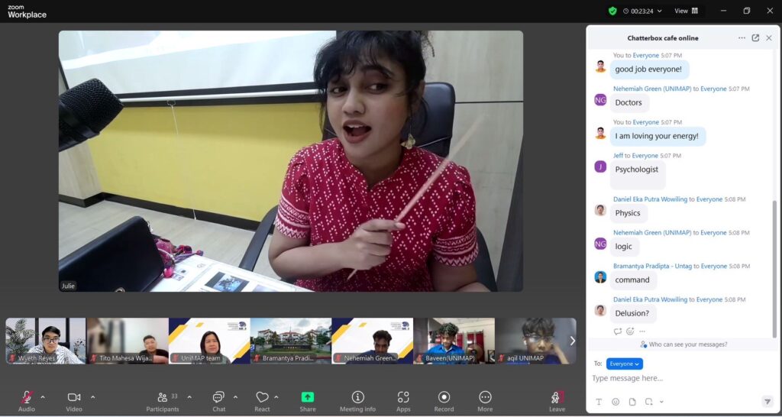This screenshot has width=782, height=417.
Task: Toggle the Video camera button
Action: [74, 401]
